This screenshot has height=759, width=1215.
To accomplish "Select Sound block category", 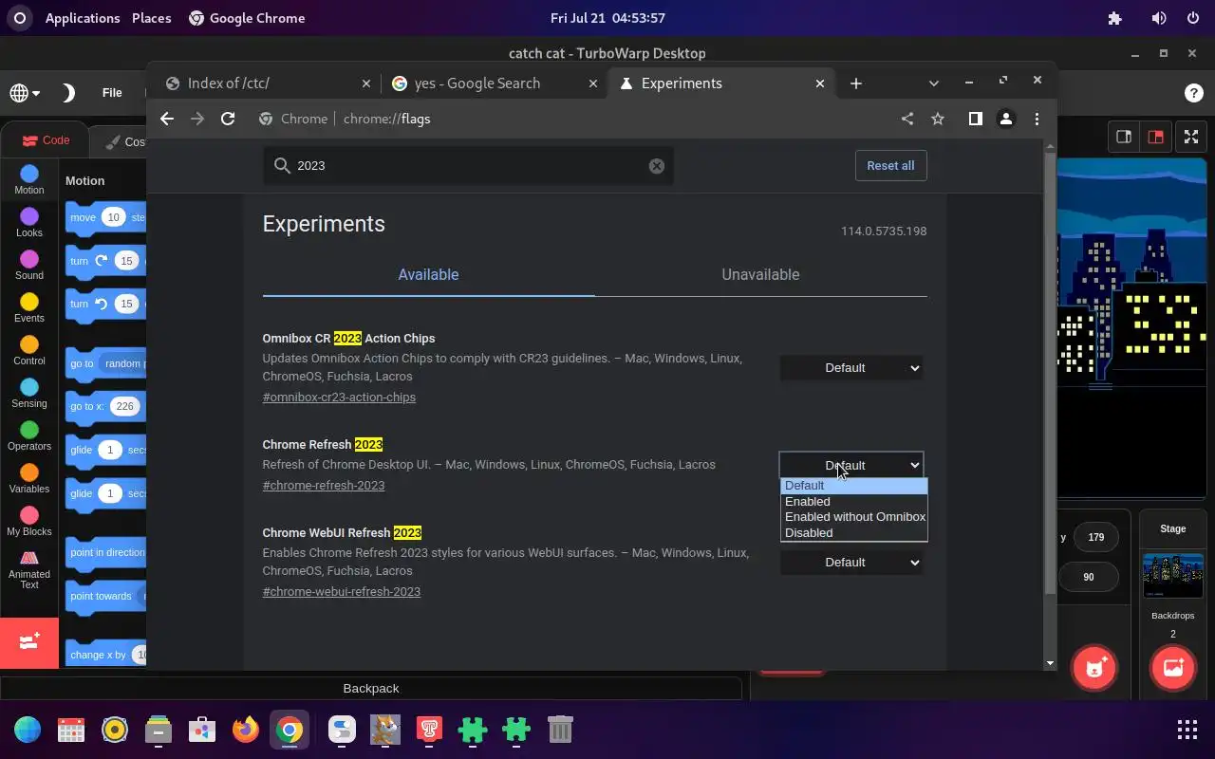I will point(29,266).
